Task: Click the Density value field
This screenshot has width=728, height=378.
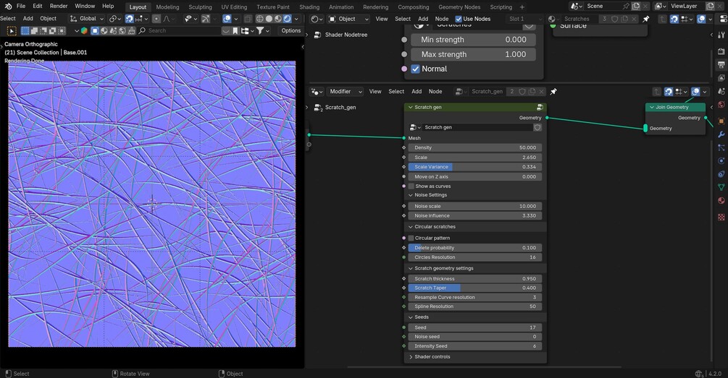Action: (474, 147)
